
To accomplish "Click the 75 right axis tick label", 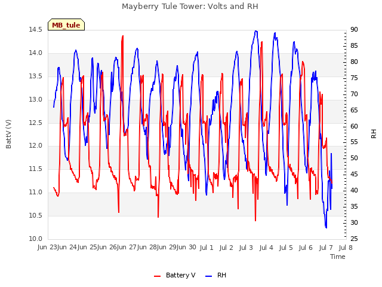I will click(x=354, y=78).
